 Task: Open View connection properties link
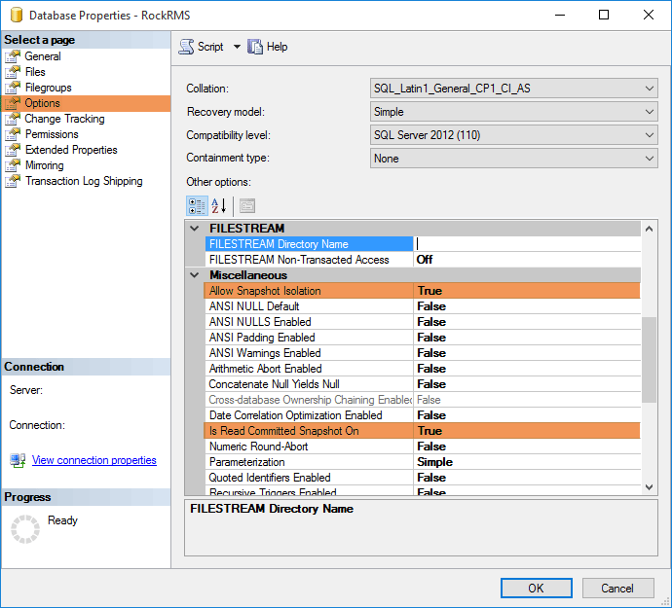tap(93, 460)
